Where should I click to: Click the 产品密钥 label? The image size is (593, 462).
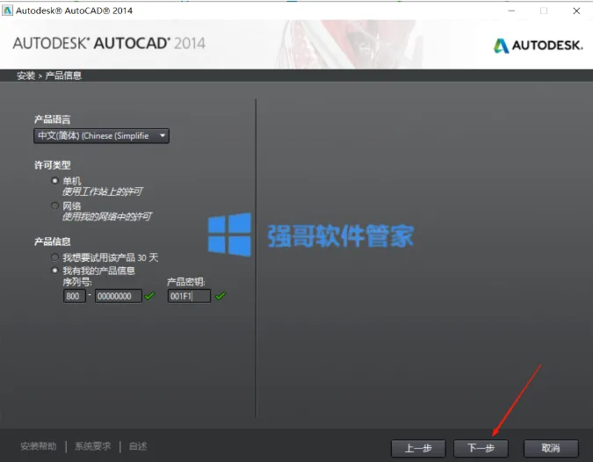point(186,282)
